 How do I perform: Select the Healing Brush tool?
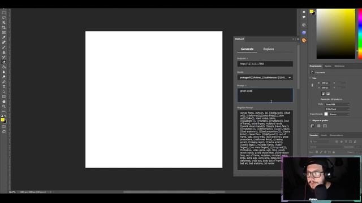4,42
